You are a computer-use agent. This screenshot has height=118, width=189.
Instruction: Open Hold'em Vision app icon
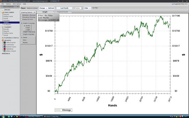tap(5, 47)
